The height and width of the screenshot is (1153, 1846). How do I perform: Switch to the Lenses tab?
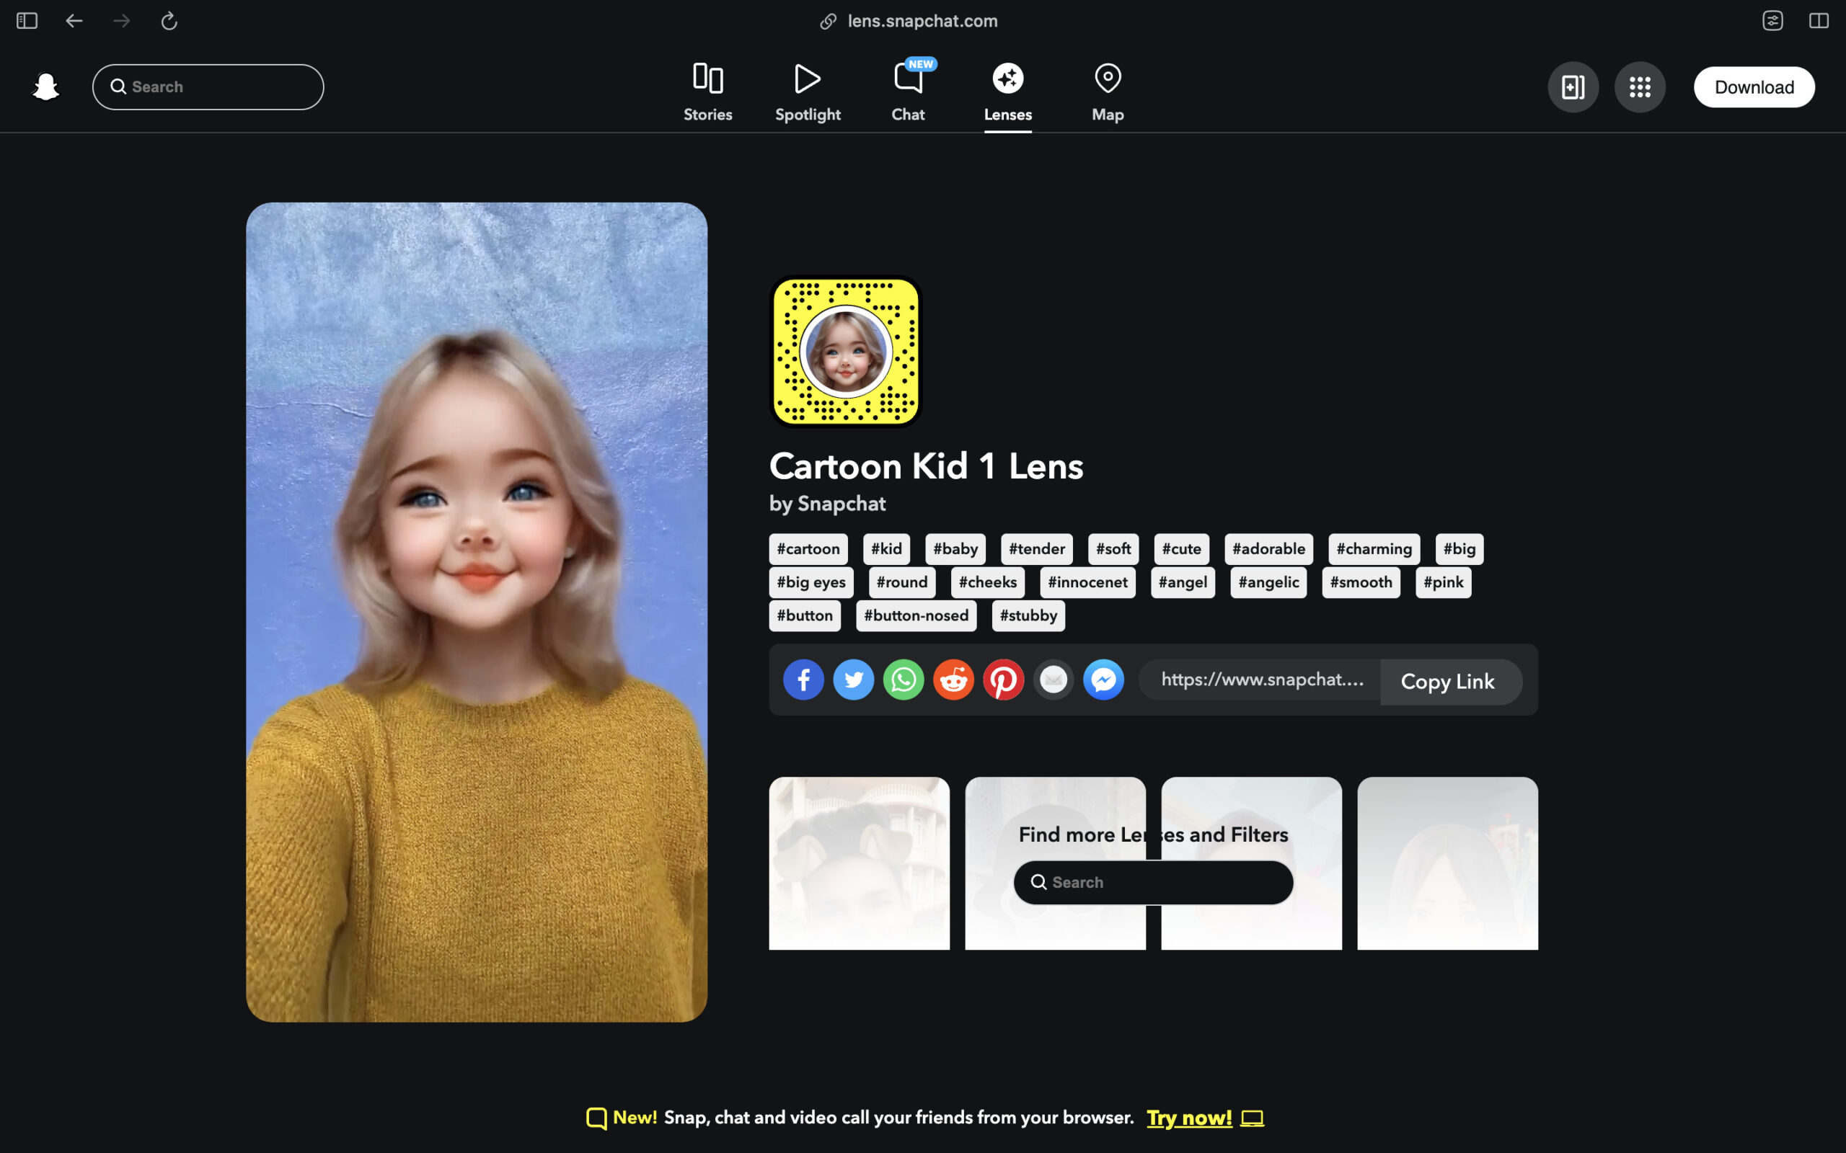1007,89
